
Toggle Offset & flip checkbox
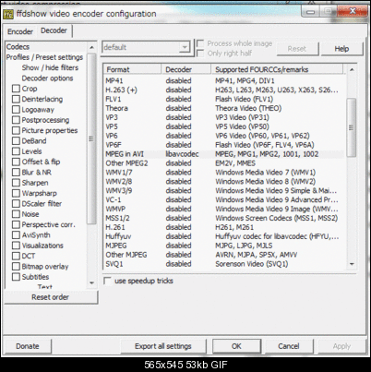pos(16,162)
